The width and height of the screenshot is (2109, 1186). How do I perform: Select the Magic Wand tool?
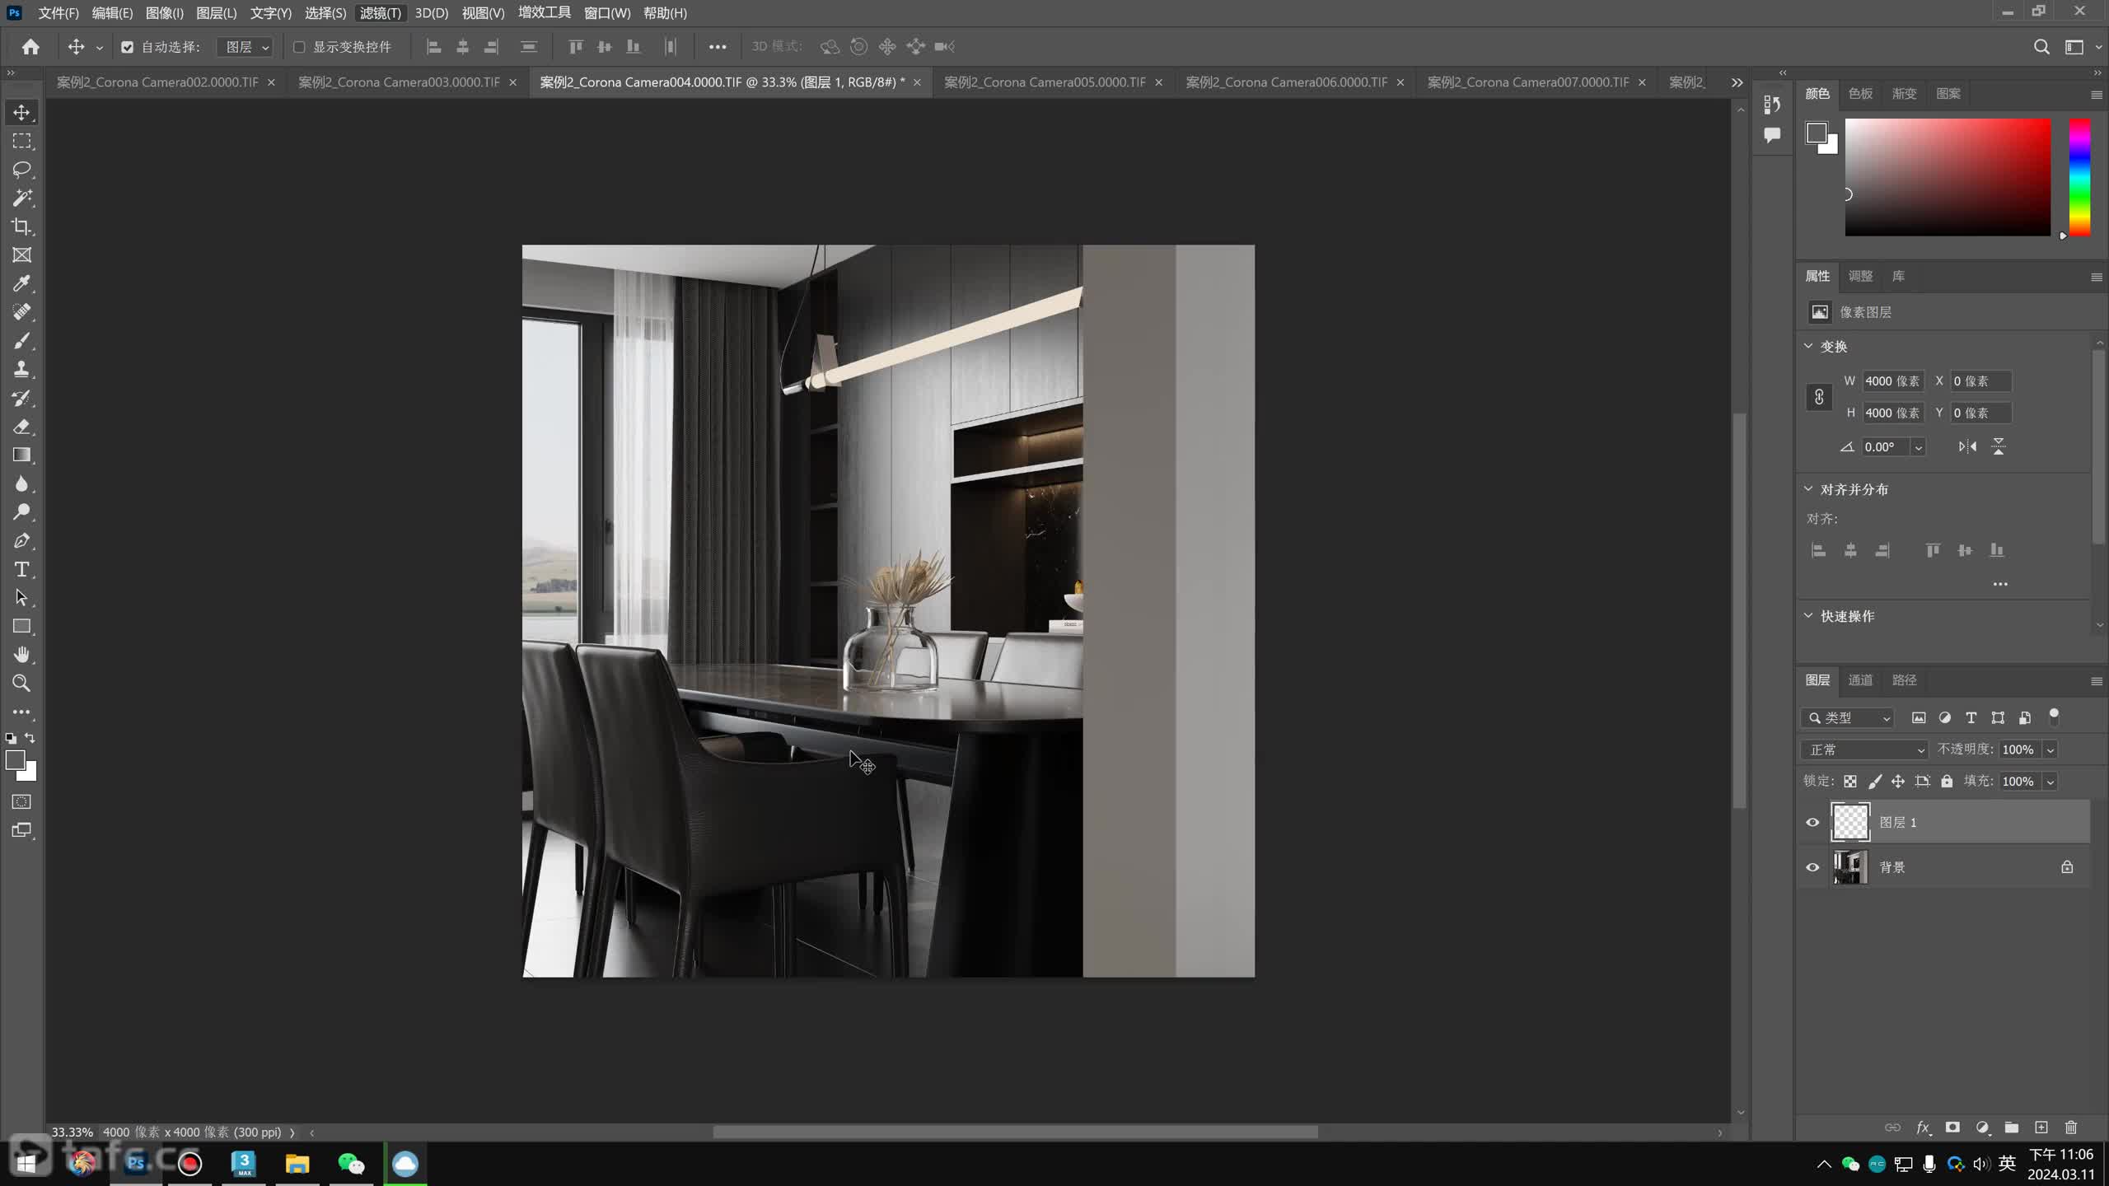pos(22,198)
